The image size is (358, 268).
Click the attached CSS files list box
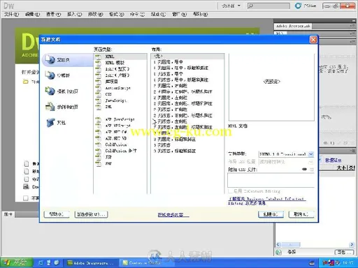pyautogui.click(x=271, y=180)
